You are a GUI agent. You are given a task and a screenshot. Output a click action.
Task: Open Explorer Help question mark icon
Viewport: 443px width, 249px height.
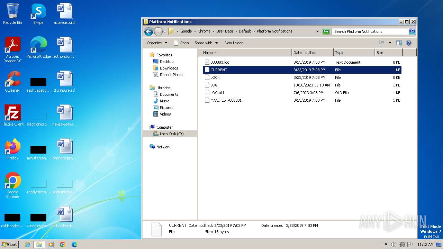[409, 43]
